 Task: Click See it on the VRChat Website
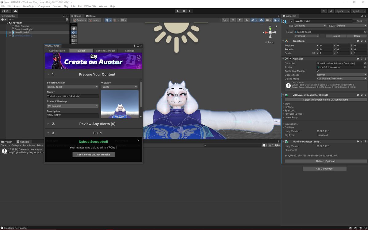(x=94, y=155)
